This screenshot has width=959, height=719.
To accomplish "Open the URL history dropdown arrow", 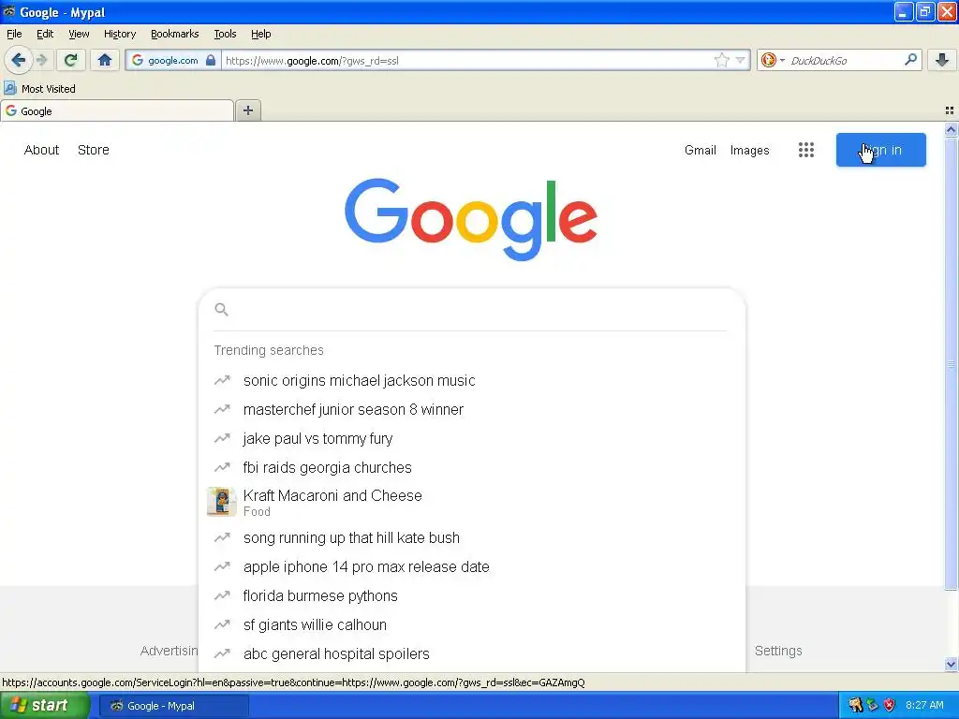I will coord(741,60).
